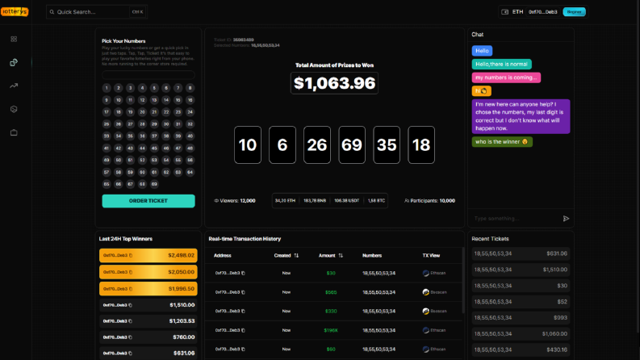The width and height of the screenshot is (640, 360).
Task: Select lottery number 40
Action: click(x=190, y=136)
